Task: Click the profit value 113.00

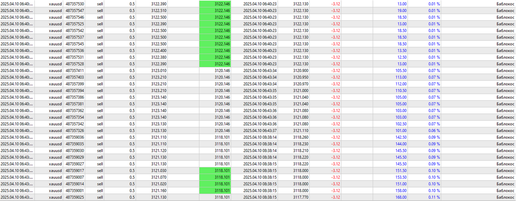Action: pos(401,77)
